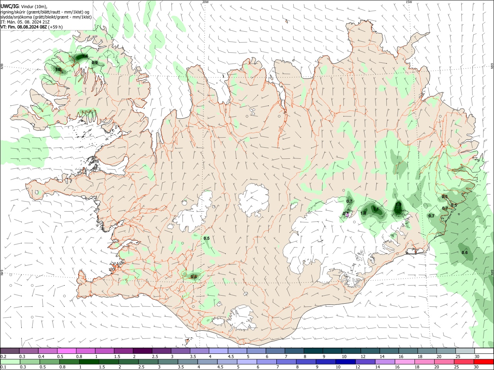Click the valid time 'VT: Fim. 08.08.2024 08Z (+59 h)'
The width and height of the screenshot is (494, 370).
[x=32, y=27]
